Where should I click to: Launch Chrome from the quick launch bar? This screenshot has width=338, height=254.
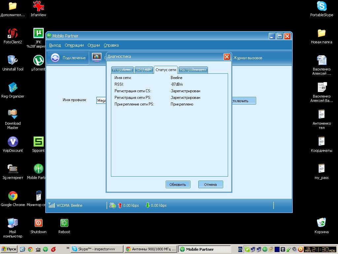coord(30,249)
